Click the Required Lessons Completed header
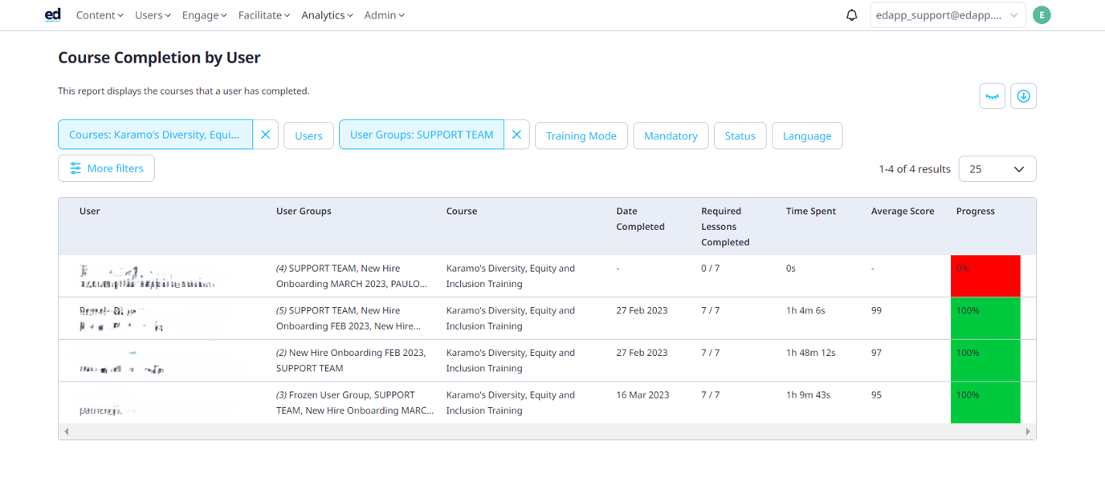The height and width of the screenshot is (489, 1105). point(725,227)
